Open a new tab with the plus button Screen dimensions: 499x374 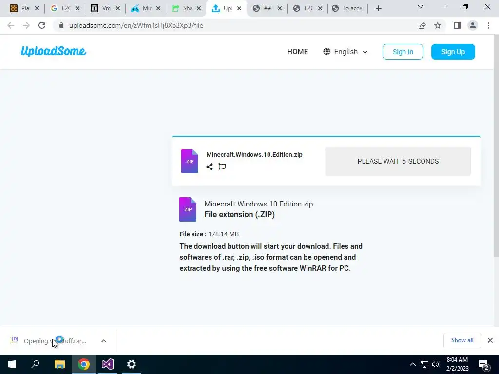coord(378,8)
